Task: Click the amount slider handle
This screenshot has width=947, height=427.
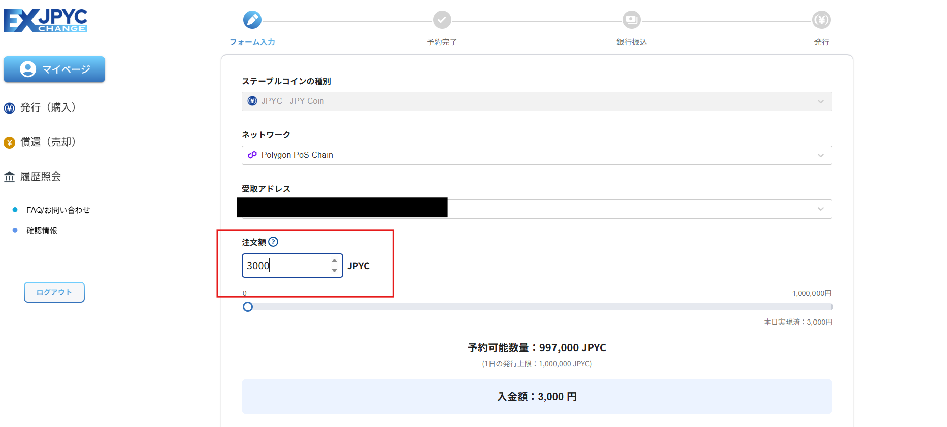Action: 248,307
